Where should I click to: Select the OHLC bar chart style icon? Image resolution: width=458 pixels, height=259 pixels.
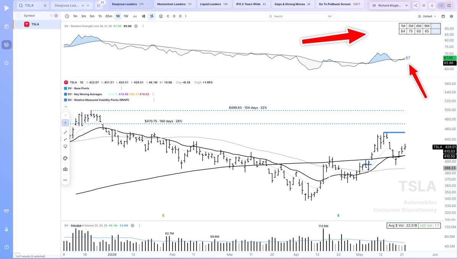152,16
